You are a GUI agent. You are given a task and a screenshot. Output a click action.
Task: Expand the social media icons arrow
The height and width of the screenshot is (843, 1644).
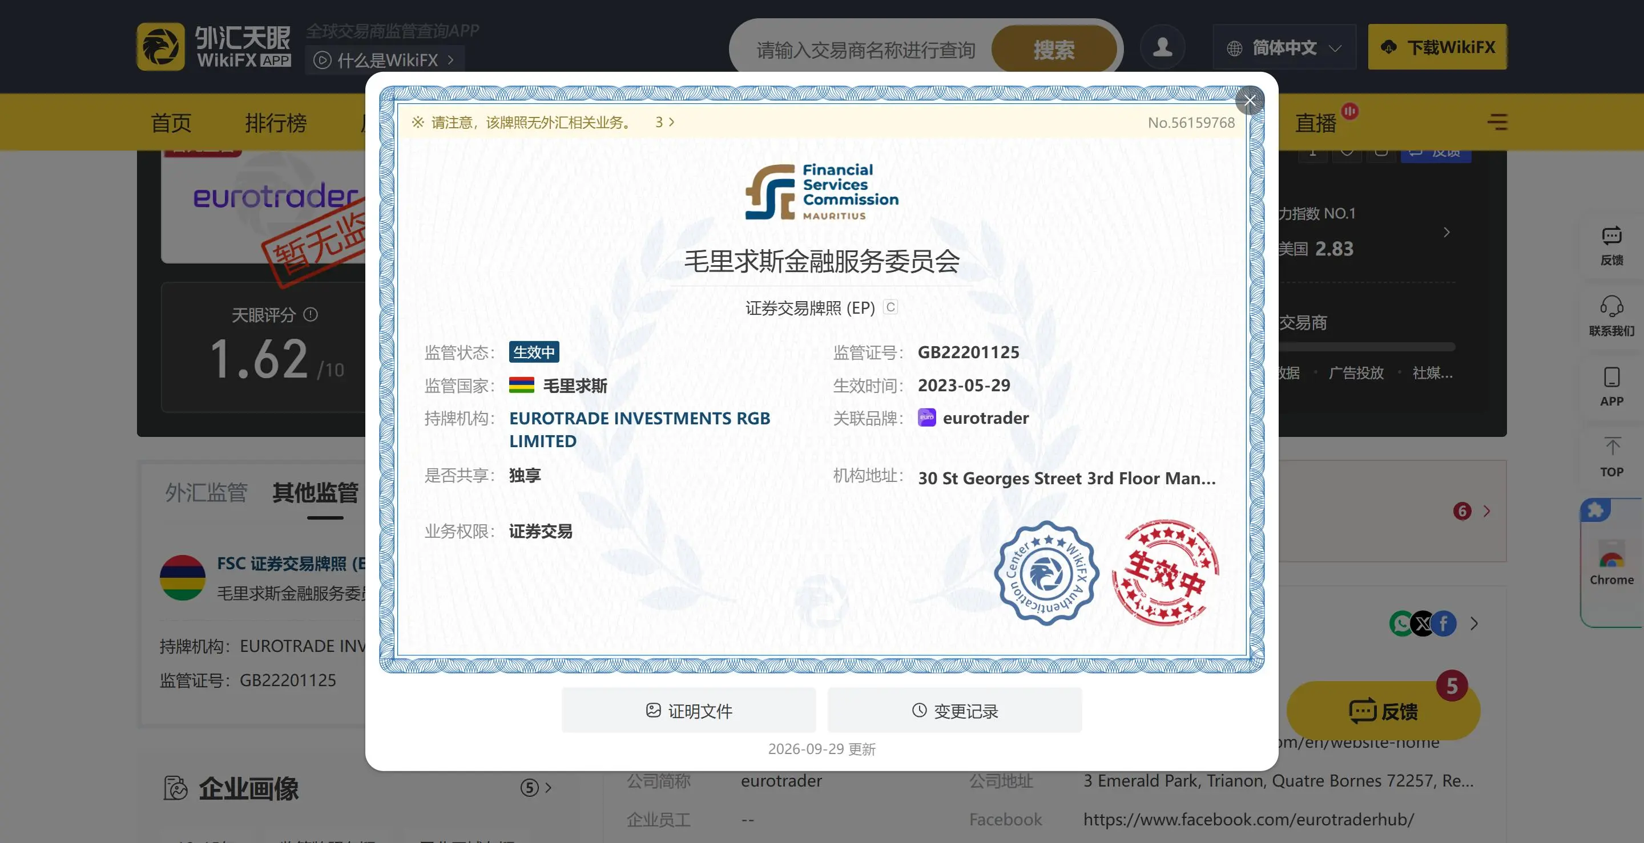[1473, 623]
